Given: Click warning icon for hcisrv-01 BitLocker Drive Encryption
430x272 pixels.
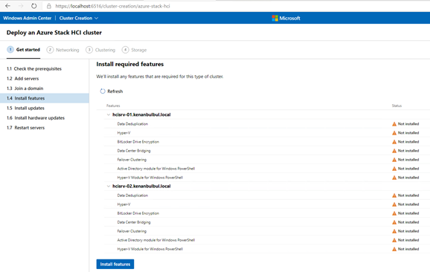Looking at the screenshot, I should (x=394, y=142).
